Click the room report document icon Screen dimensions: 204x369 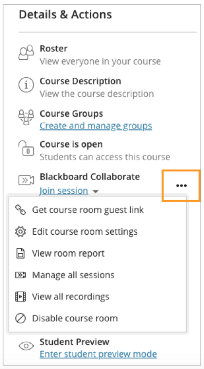coord(20,253)
